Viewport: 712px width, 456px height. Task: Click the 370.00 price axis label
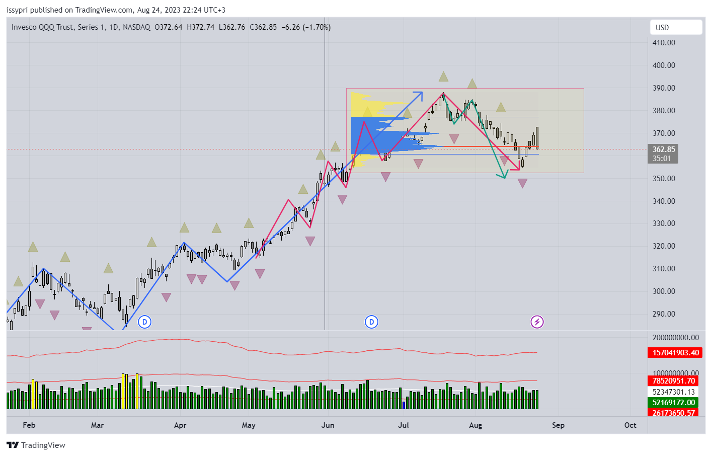click(x=664, y=133)
